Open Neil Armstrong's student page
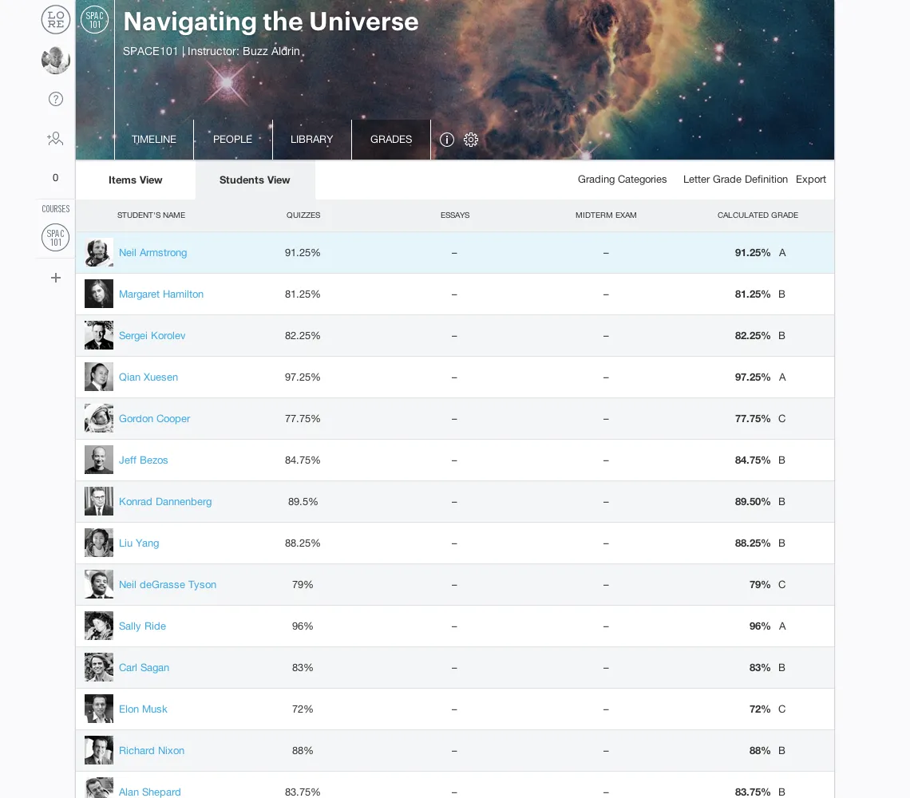This screenshot has height=798, width=910. point(152,252)
